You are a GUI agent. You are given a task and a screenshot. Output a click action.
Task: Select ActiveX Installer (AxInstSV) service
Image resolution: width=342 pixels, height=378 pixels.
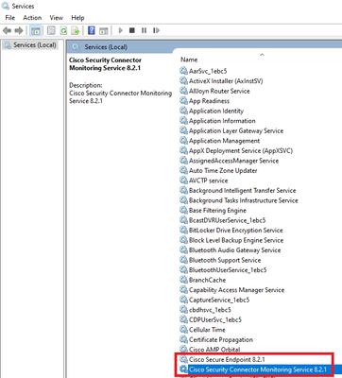226,81
